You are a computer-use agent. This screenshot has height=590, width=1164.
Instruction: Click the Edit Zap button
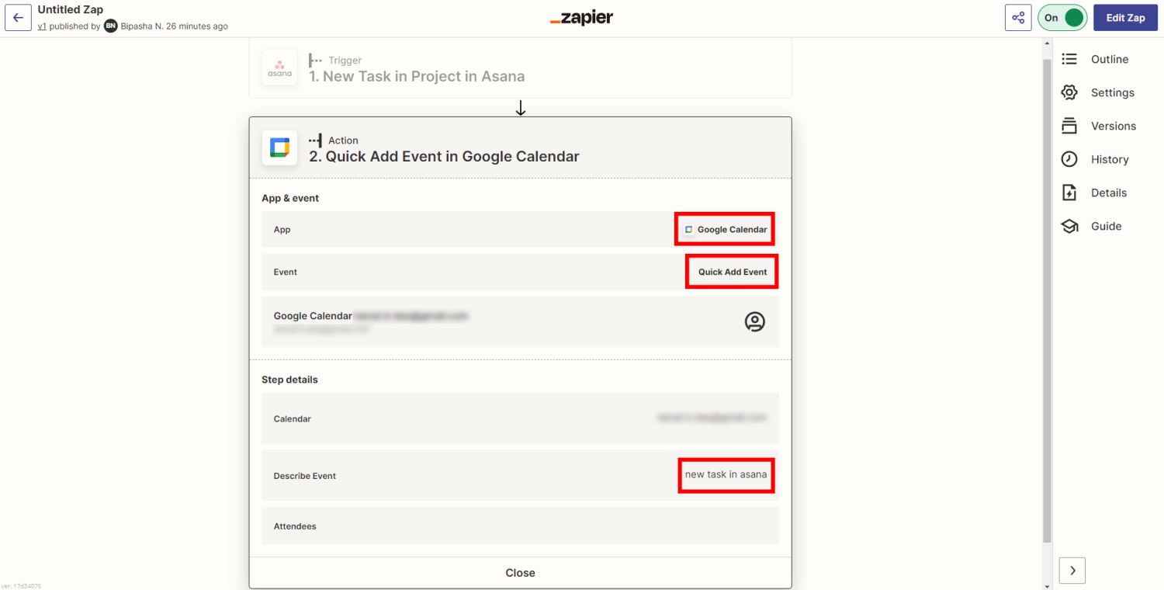[x=1125, y=18]
